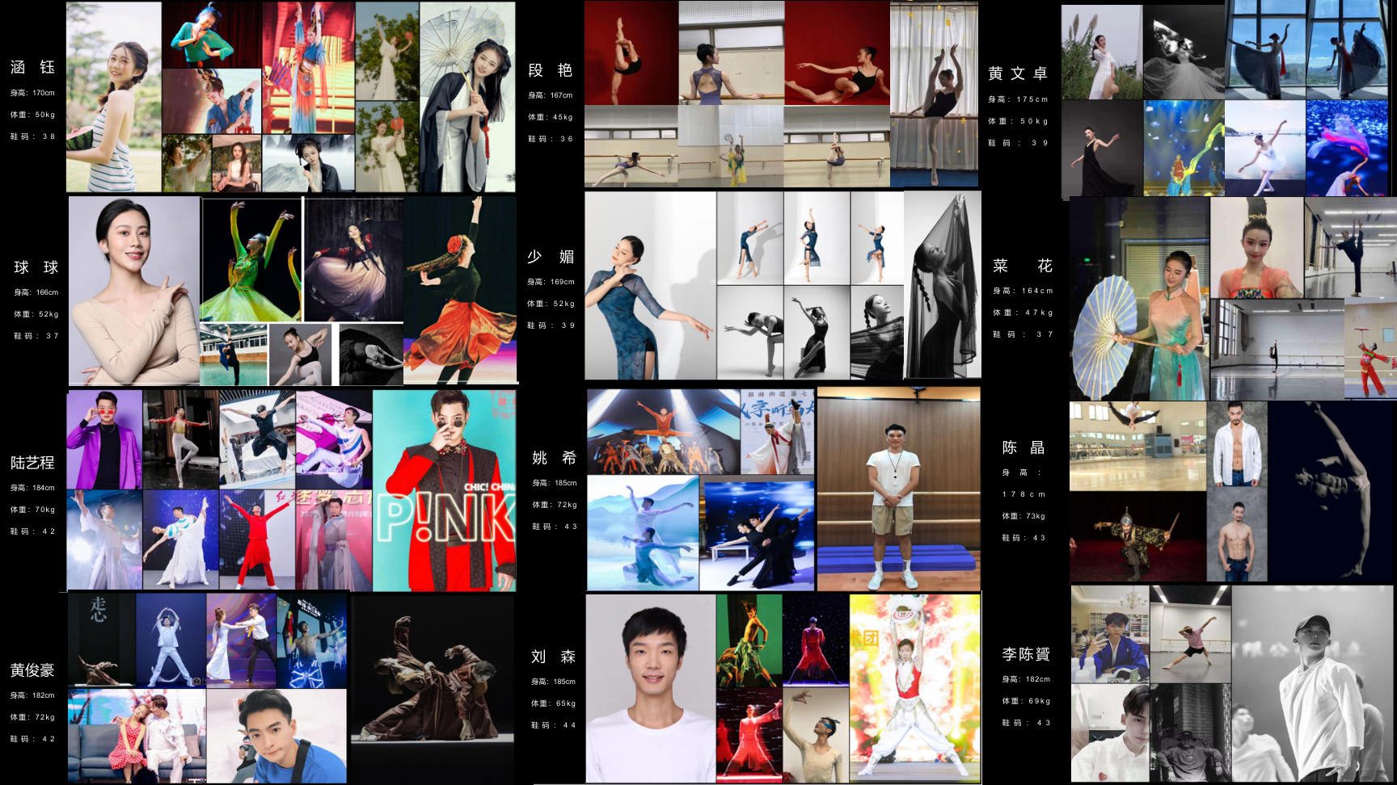Click the height text 184cm
Screen dimensions: 1397x785
44,488
